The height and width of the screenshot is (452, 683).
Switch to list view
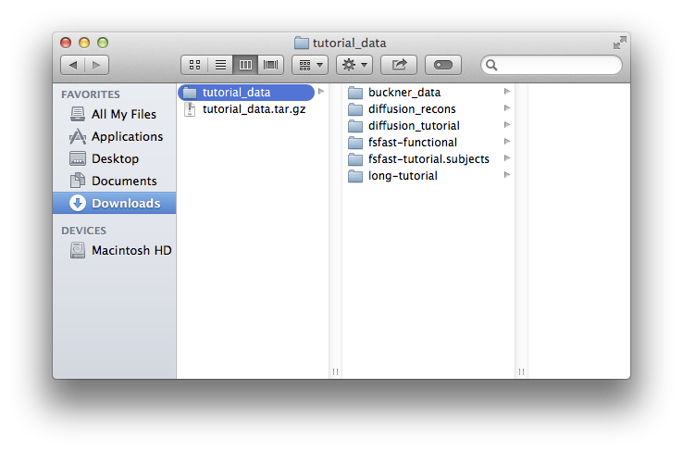point(220,65)
